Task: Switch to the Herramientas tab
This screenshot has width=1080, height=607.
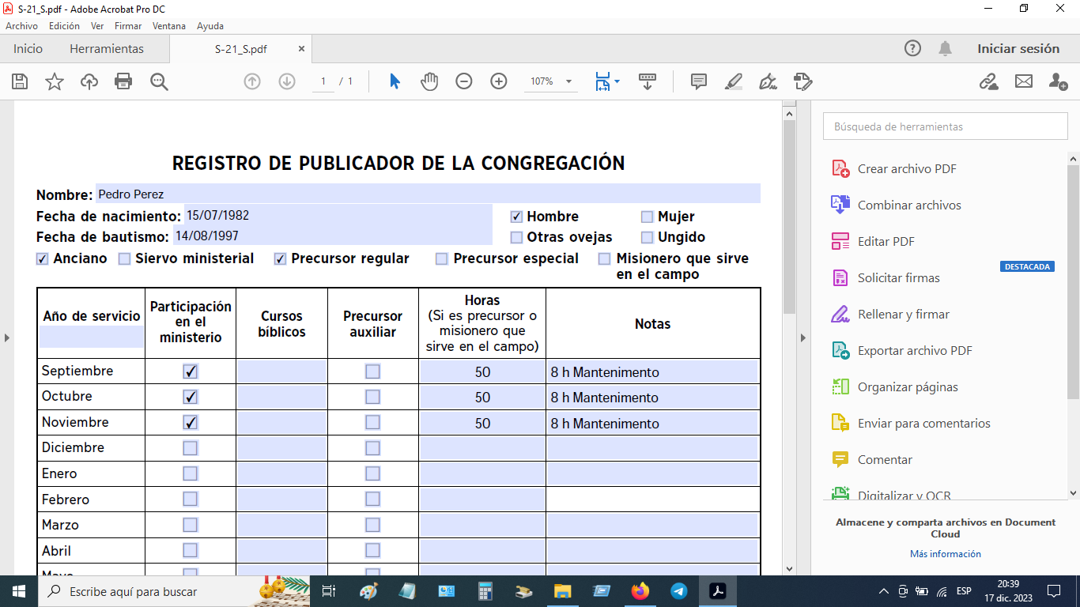Action: click(x=107, y=49)
